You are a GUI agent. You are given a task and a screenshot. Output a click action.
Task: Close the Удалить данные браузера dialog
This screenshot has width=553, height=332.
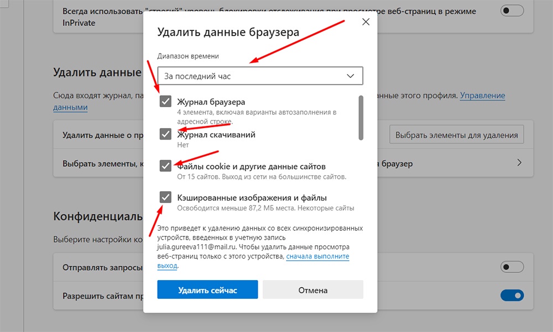pos(366,22)
